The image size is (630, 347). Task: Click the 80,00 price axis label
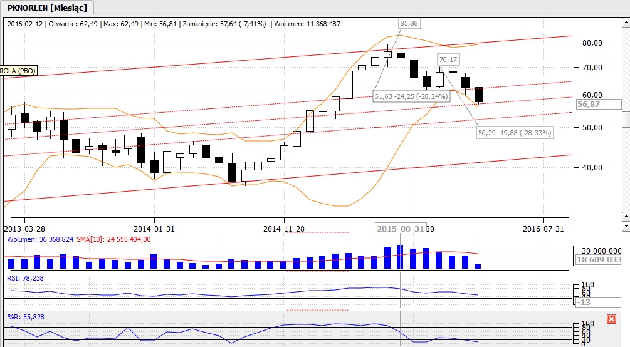pyautogui.click(x=592, y=43)
